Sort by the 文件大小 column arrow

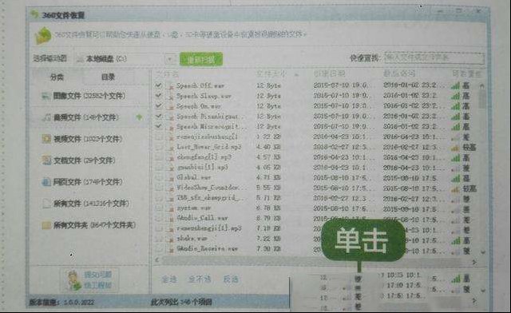(x=296, y=75)
